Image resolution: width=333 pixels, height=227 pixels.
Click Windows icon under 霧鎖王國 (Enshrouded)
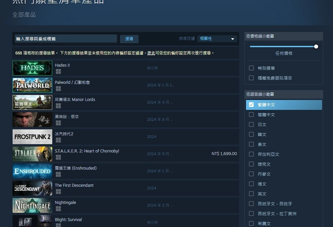58,175
